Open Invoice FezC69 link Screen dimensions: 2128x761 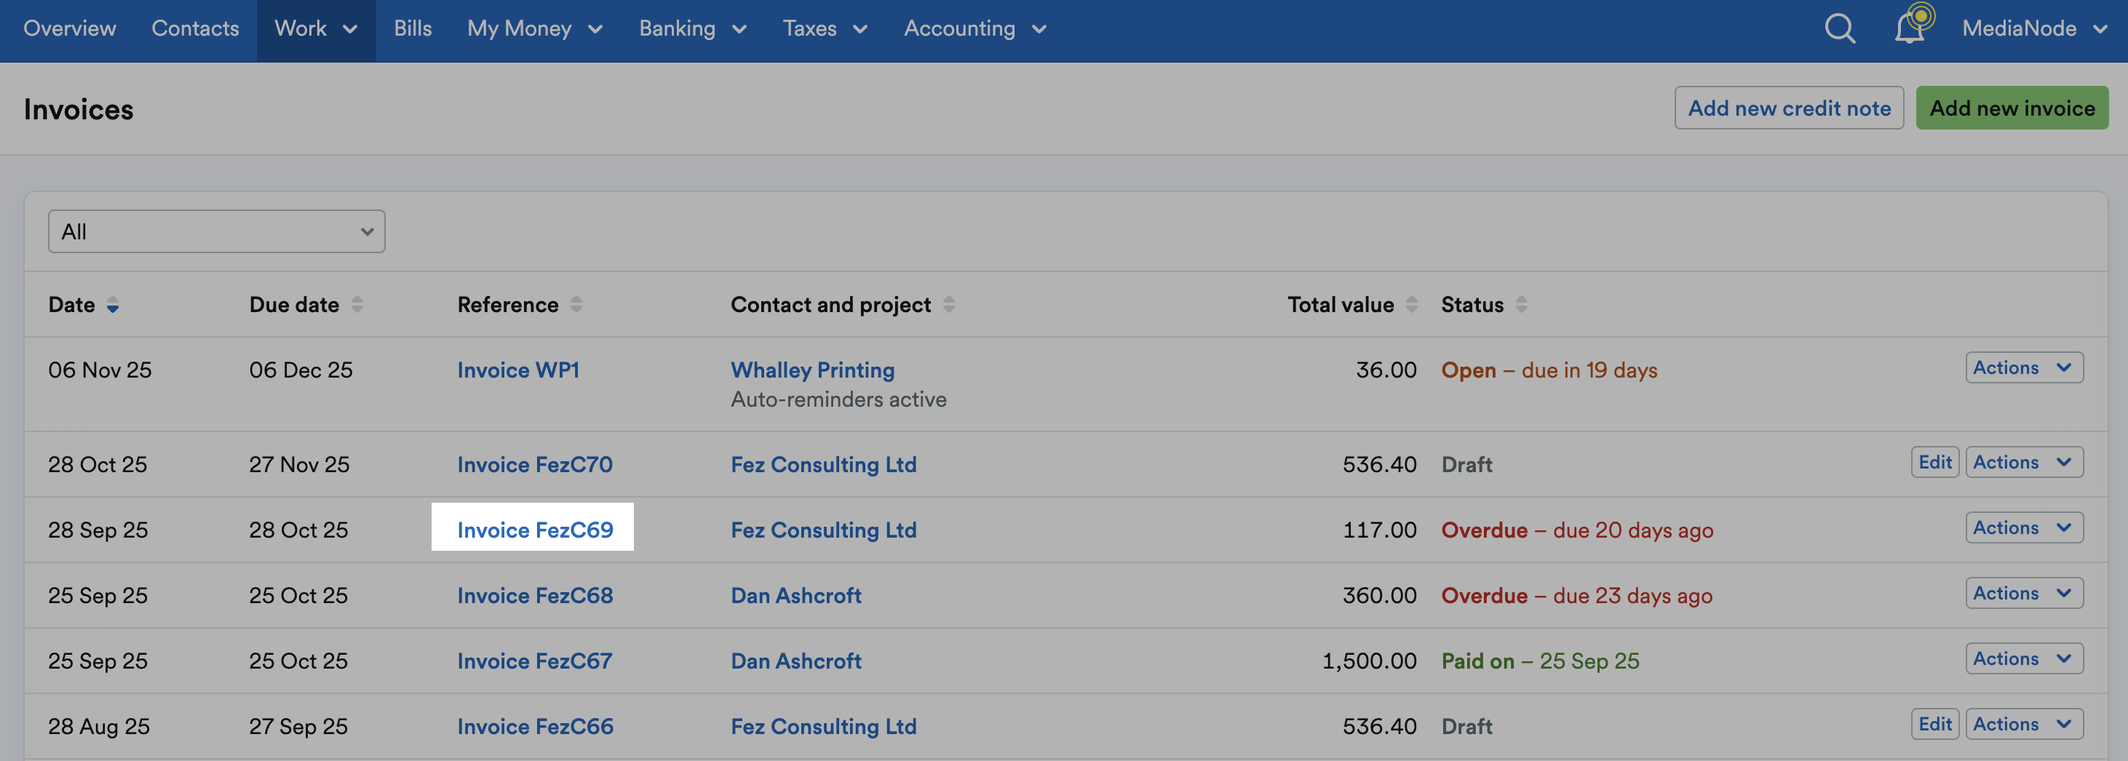pos(534,530)
